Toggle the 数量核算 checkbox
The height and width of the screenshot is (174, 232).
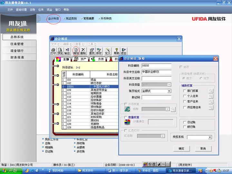click(126, 117)
